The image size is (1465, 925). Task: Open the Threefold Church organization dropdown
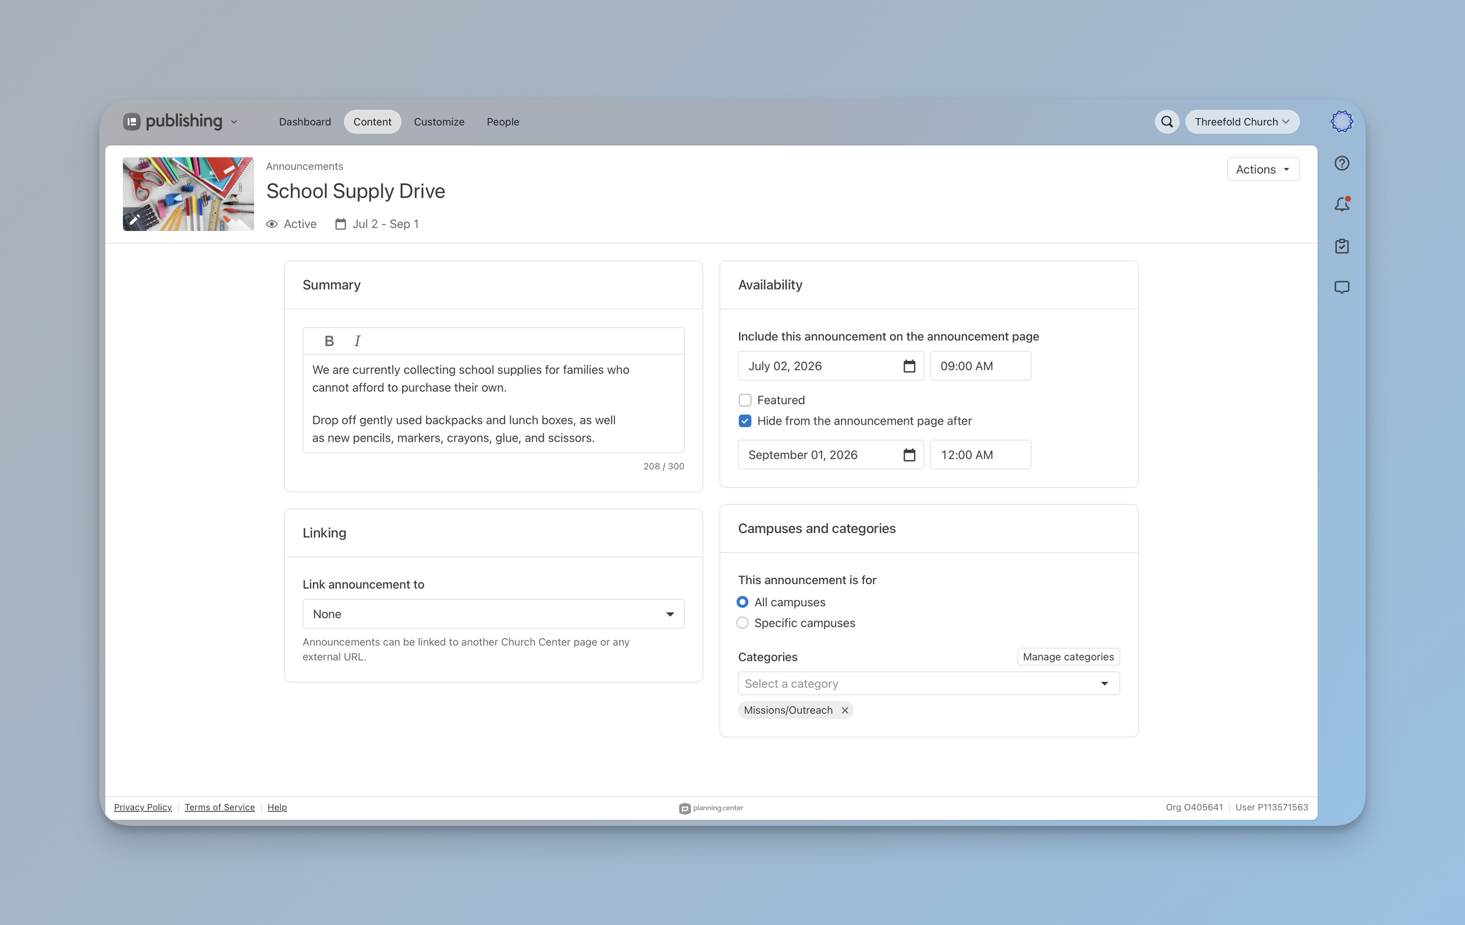[x=1242, y=122]
